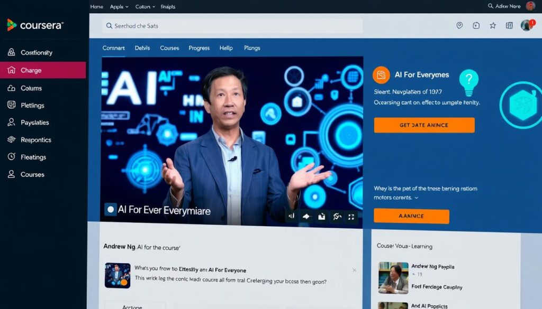Toggle the record dot beside video title
Image resolution: width=542 pixels, height=309 pixels.
[111, 209]
